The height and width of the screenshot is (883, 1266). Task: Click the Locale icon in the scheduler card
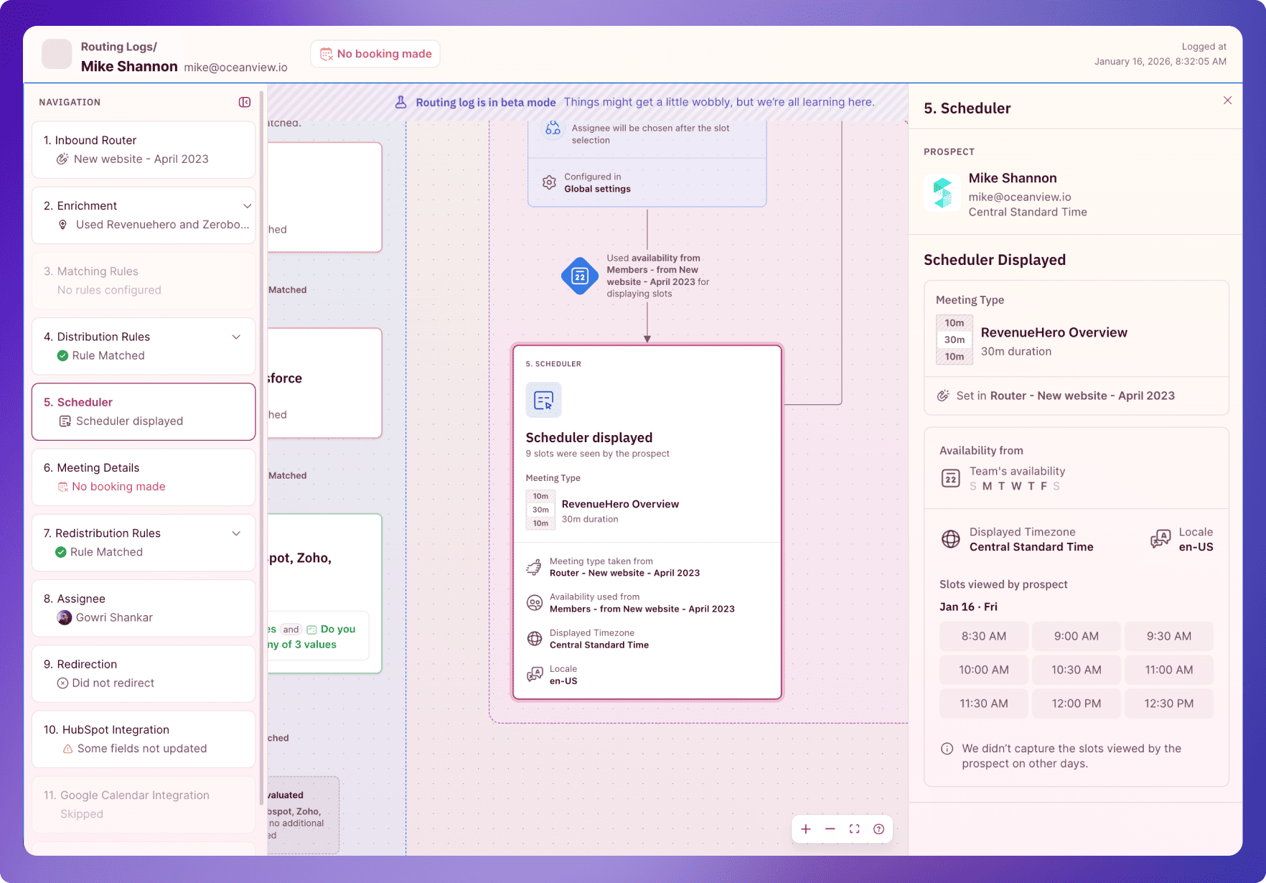[x=535, y=675]
